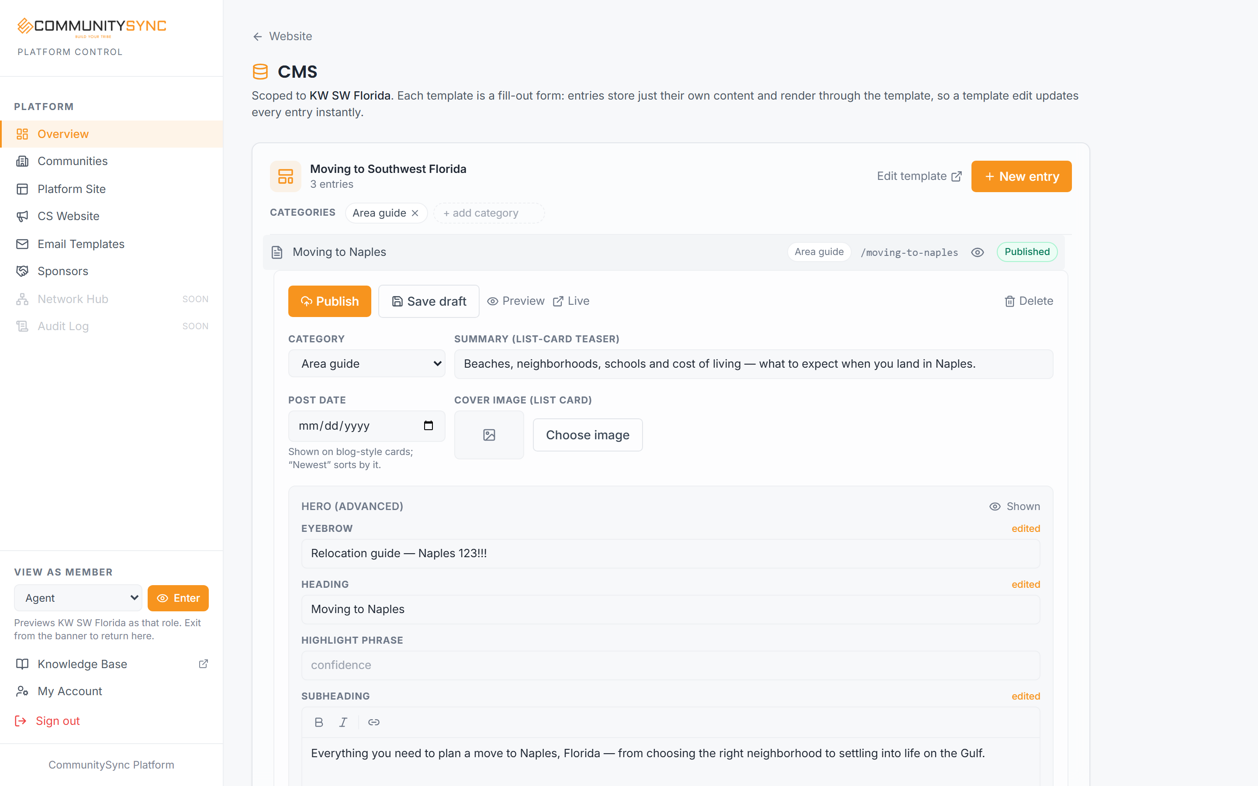This screenshot has height=786, width=1258.
Task: Click the Italic formatting icon
Action: (343, 722)
